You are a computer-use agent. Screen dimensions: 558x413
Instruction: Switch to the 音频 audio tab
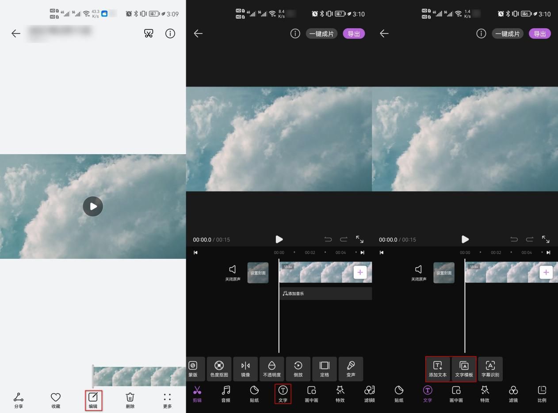click(x=225, y=394)
